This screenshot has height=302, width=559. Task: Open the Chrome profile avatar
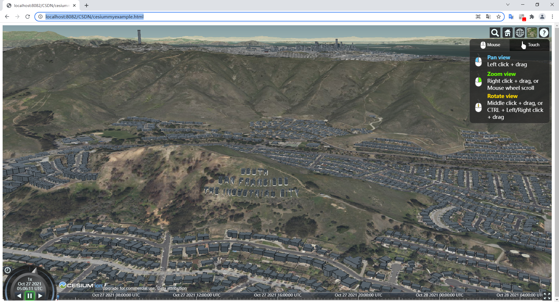(x=542, y=17)
